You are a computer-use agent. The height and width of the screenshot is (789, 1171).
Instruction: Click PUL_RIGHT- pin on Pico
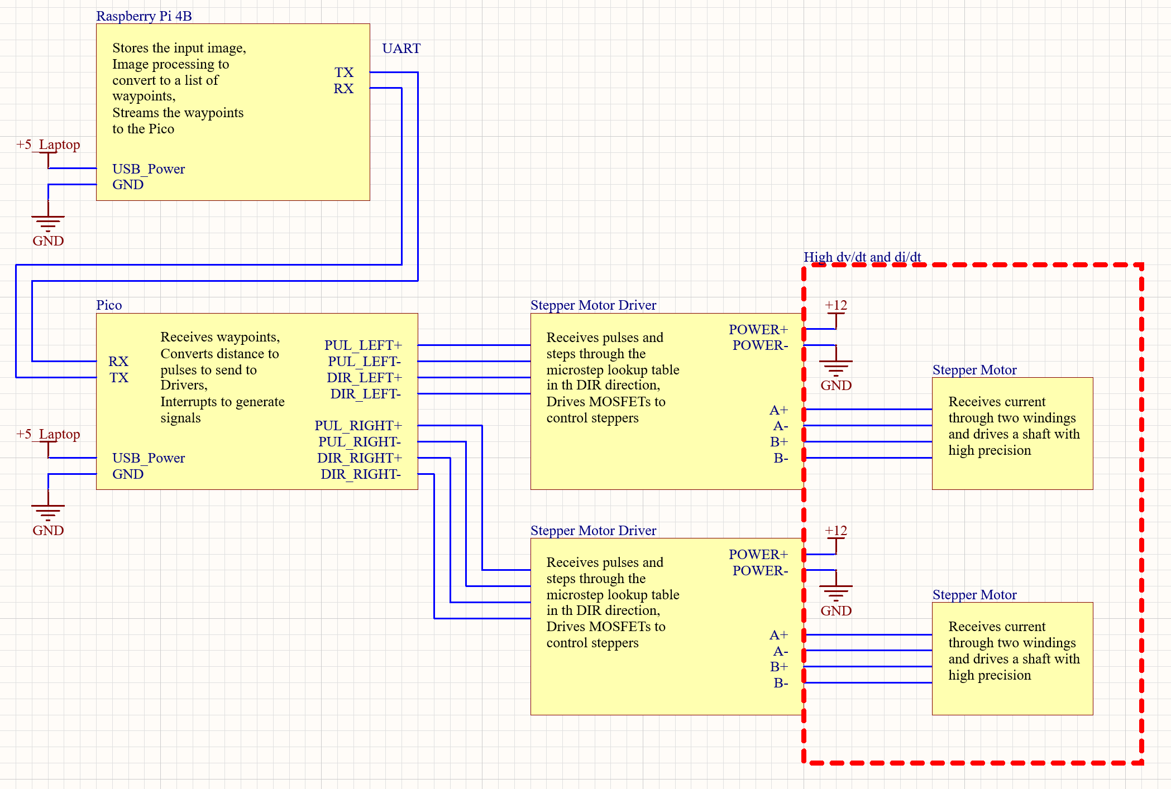coord(360,442)
